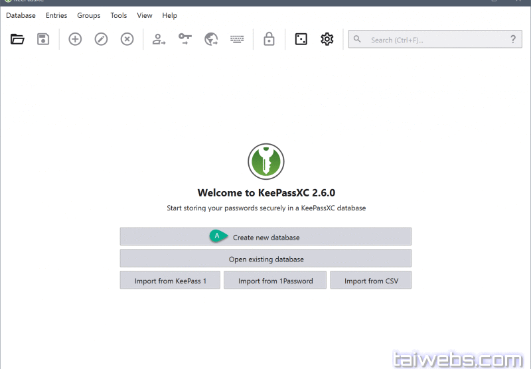Screen dimensions: 531x369
Task: Open the Database menu
Action: click(x=21, y=15)
